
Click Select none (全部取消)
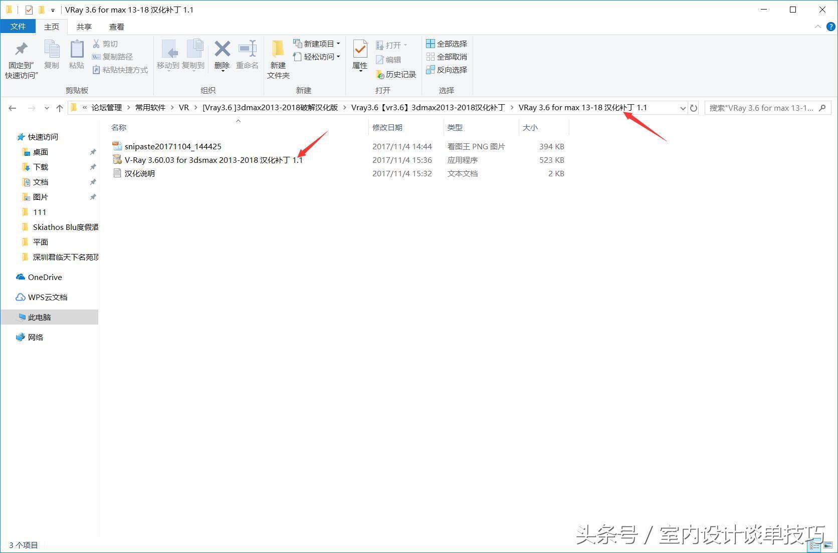coord(447,57)
